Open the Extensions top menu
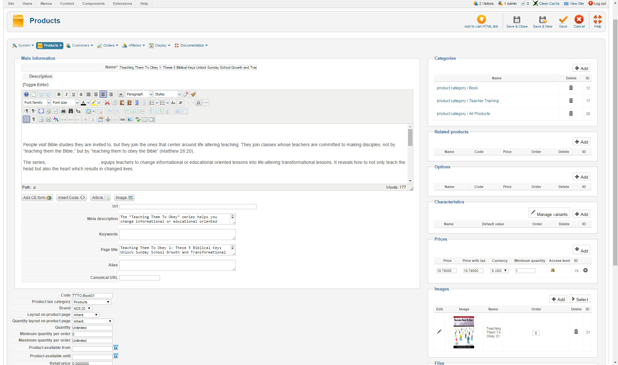The height and width of the screenshot is (365, 618). coord(122,4)
